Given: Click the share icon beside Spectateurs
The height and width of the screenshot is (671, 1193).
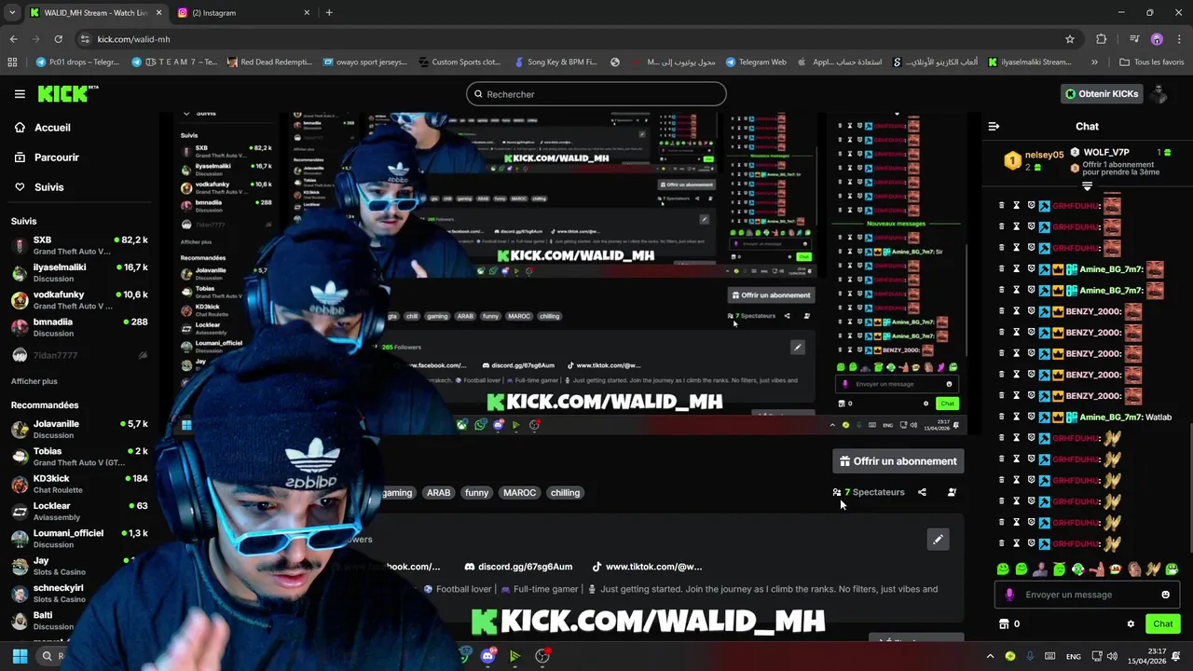Looking at the screenshot, I should 922,492.
